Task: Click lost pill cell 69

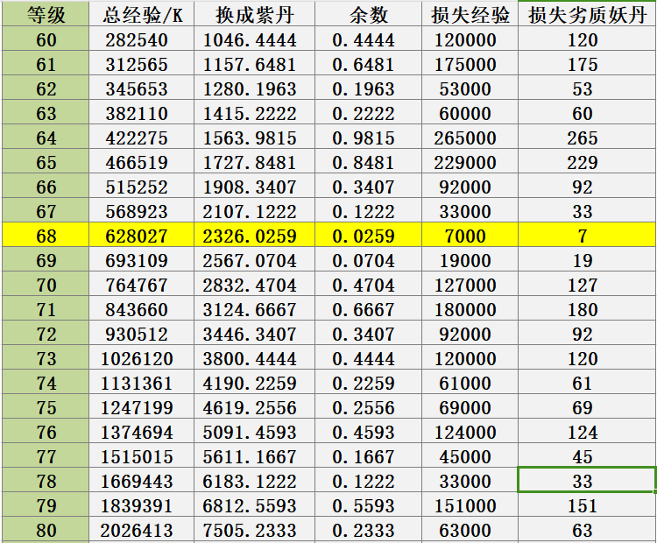Action: (x=587, y=407)
